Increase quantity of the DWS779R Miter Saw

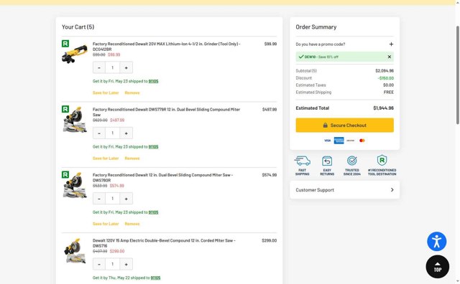126,133
